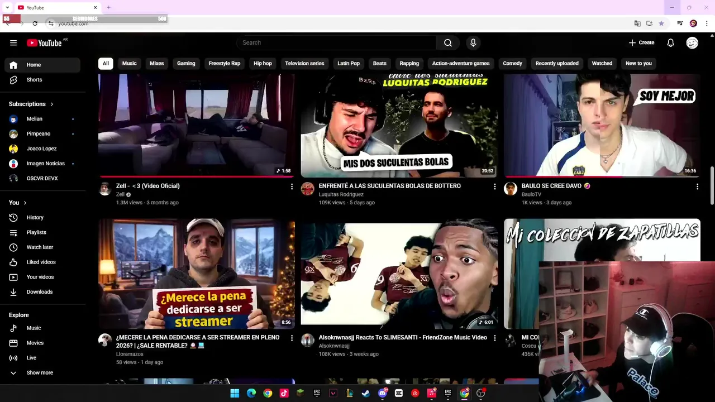Select the Comedy filter chip
This screenshot has height=402, width=715.
[512, 64]
